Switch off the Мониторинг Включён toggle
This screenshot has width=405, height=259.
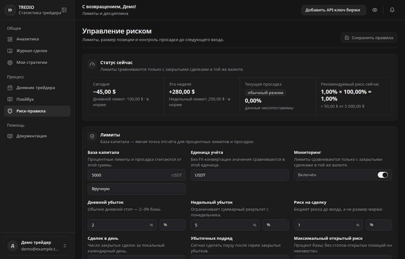point(383,175)
